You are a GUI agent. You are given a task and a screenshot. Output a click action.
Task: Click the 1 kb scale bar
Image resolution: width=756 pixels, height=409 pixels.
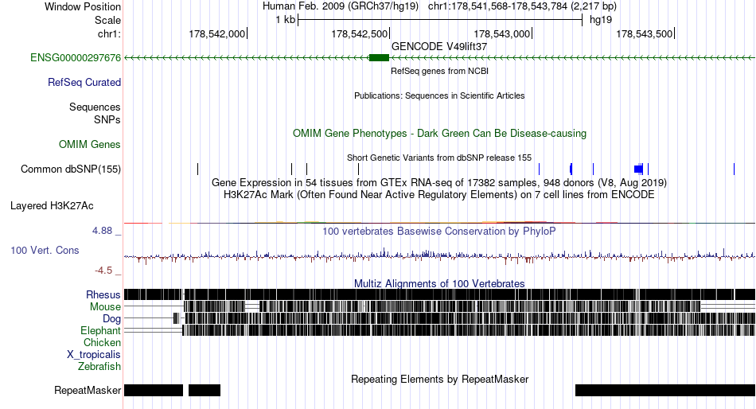pyautogui.click(x=440, y=20)
